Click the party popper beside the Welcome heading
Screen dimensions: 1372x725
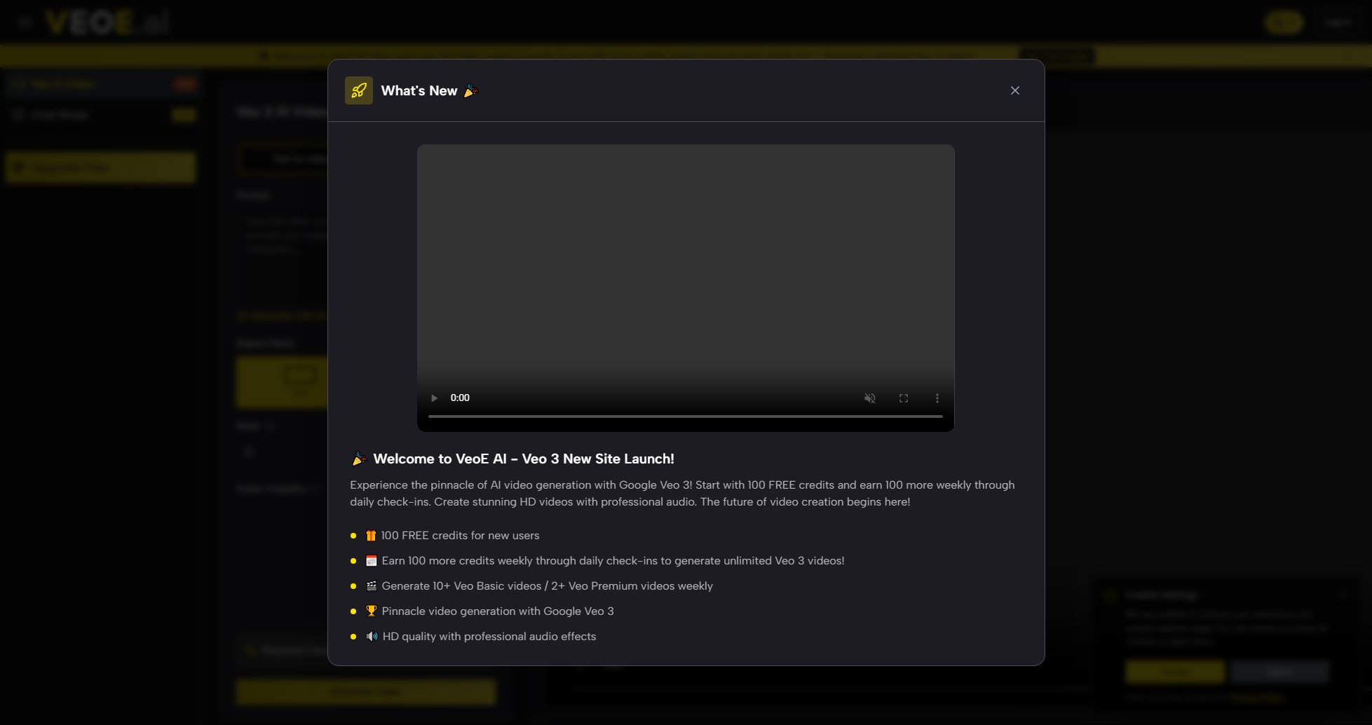coord(359,459)
